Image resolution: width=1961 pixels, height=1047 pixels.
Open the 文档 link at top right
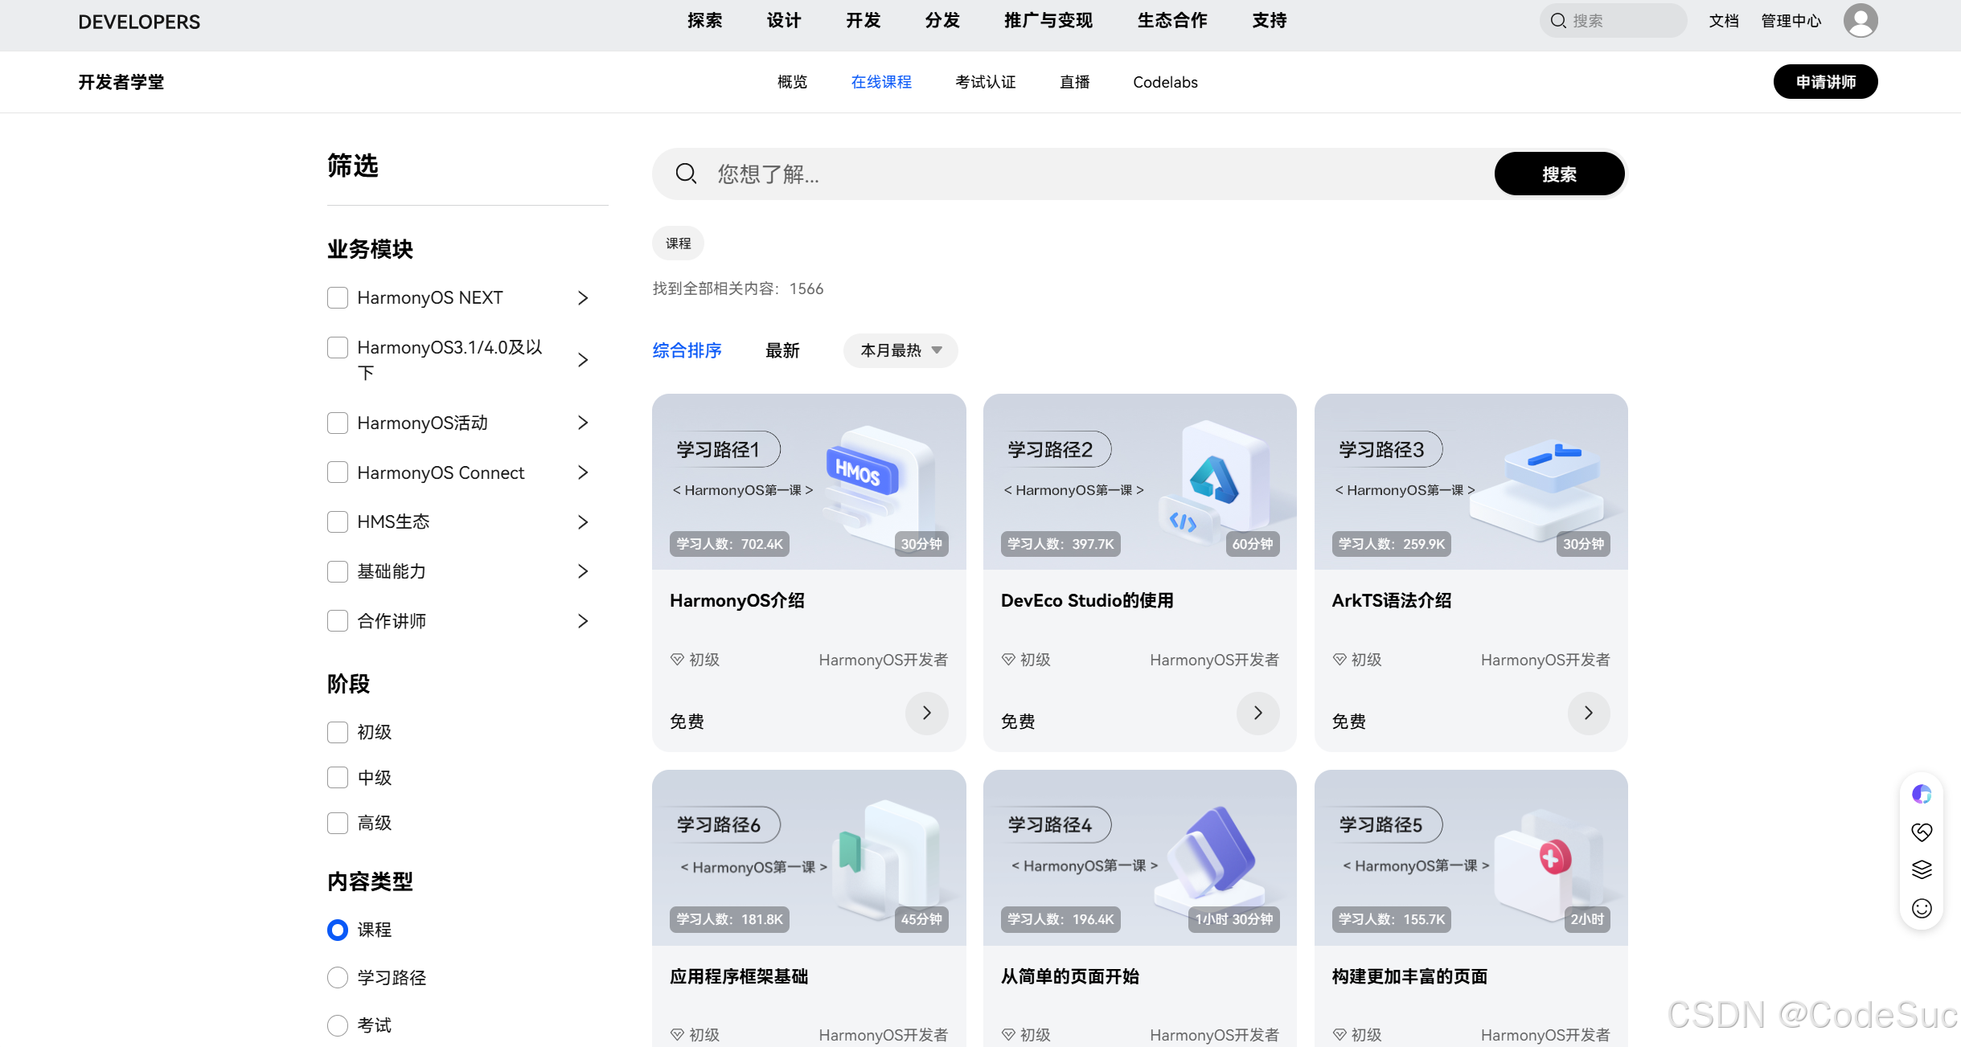(x=1724, y=20)
